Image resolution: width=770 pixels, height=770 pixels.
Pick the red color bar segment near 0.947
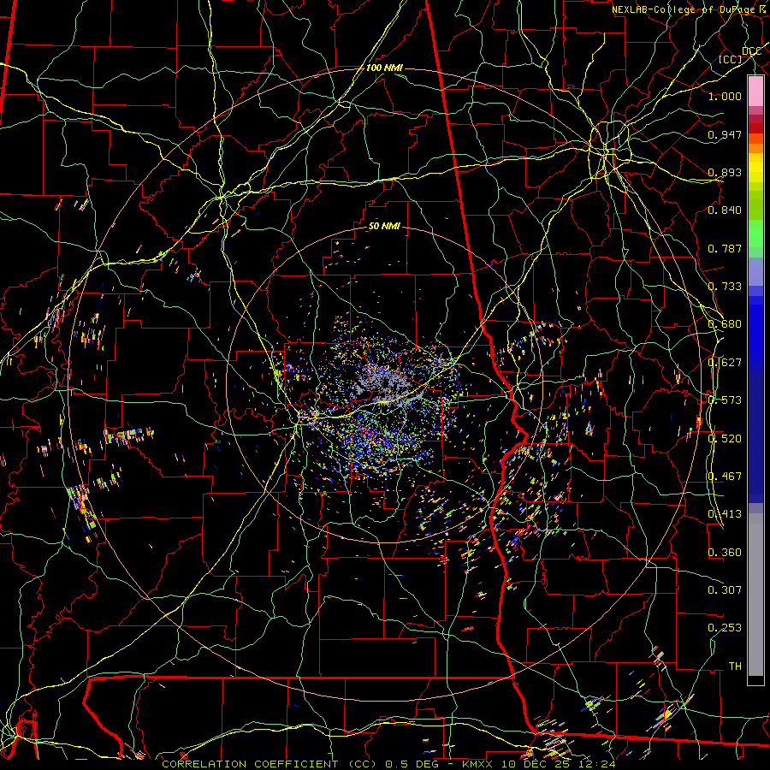click(755, 128)
